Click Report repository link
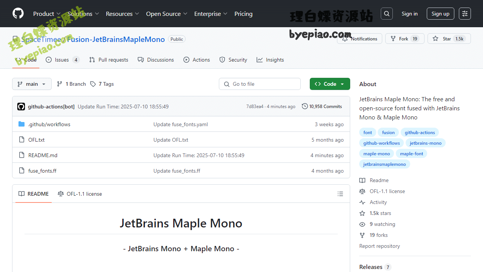The width and height of the screenshot is (483, 272). tap(380, 246)
